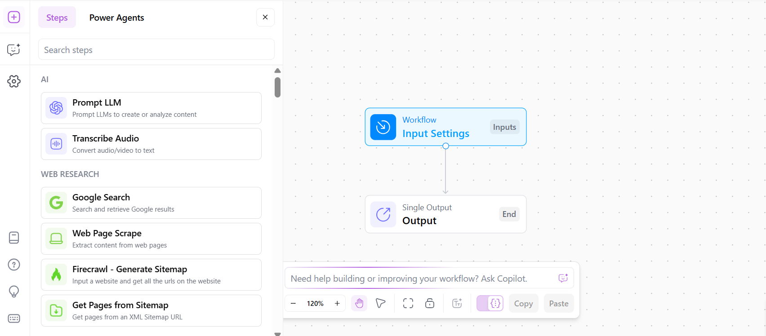The height and width of the screenshot is (336, 766).
Task: Click the Paste button
Action: click(x=559, y=304)
